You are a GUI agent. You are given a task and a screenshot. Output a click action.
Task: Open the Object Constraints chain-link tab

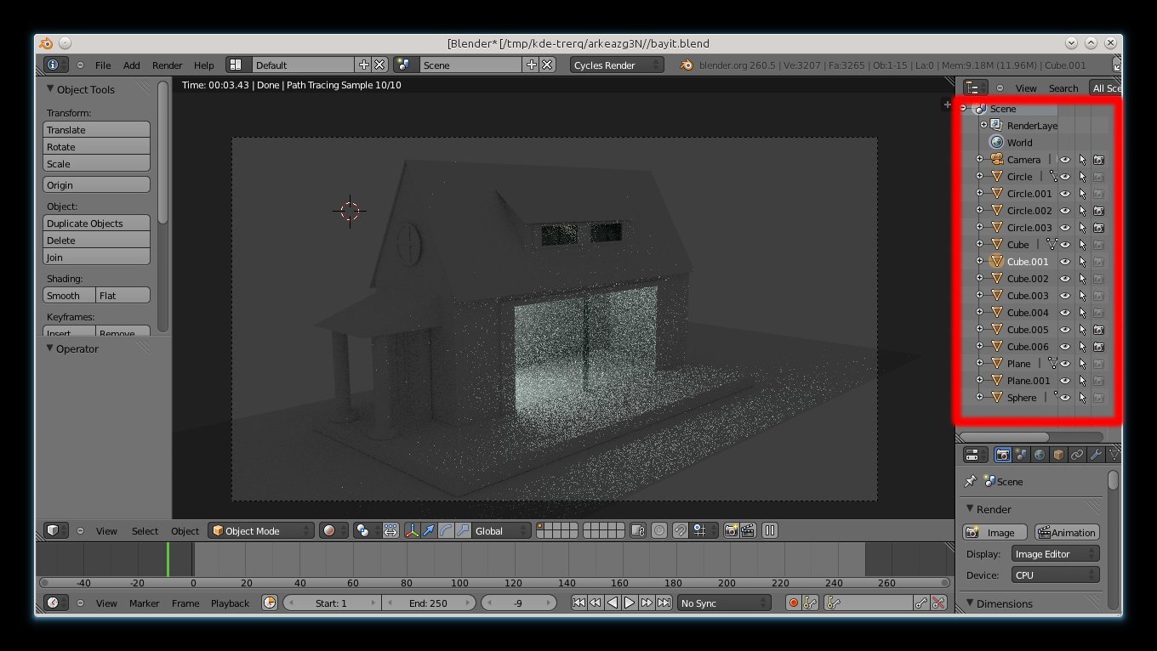pyautogui.click(x=1077, y=456)
